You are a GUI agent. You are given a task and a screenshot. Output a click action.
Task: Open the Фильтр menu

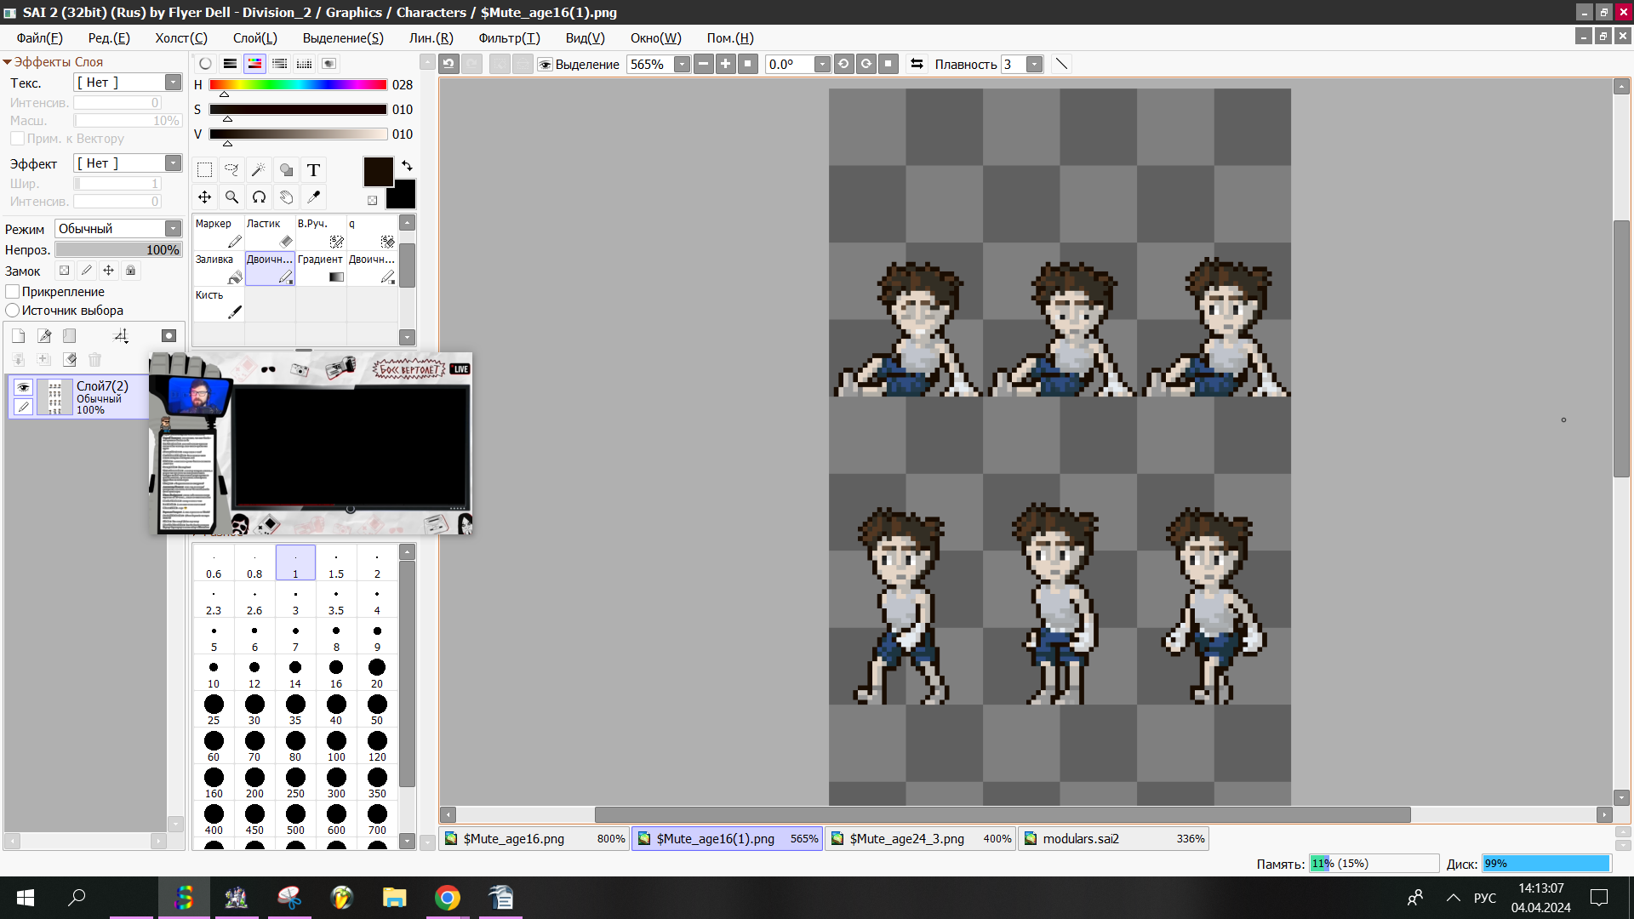[508, 38]
